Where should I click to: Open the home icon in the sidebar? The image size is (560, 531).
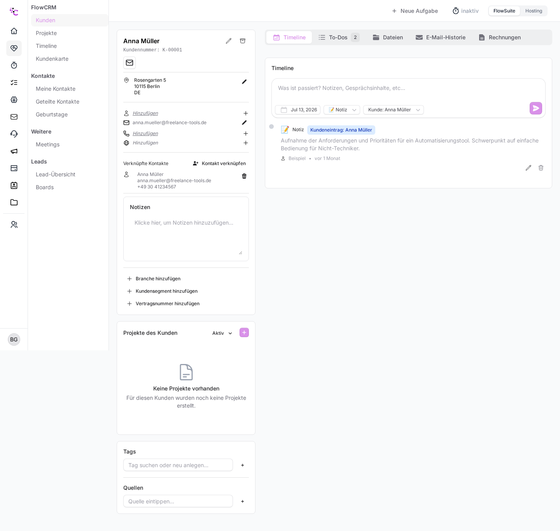coord(14,31)
